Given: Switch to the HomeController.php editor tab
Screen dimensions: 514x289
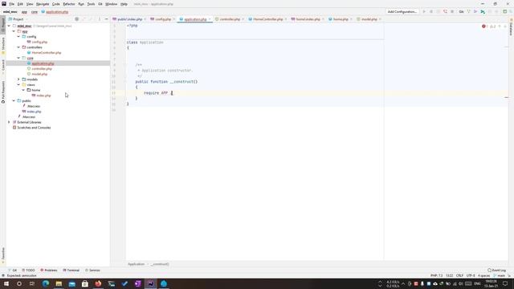Looking at the screenshot, I should click(x=267, y=19).
